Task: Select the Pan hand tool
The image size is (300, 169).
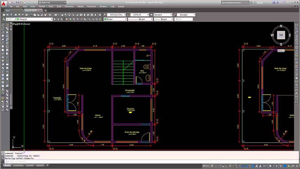Action: [x=62, y=15]
